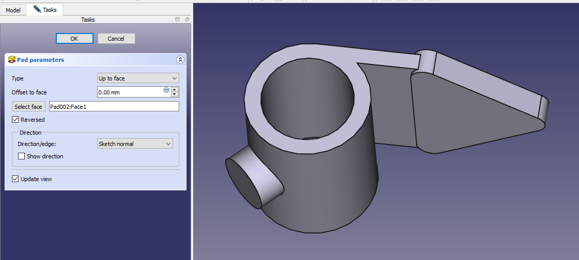Disable the Update view checkbox
The image size is (579, 260).
click(x=15, y=179)
